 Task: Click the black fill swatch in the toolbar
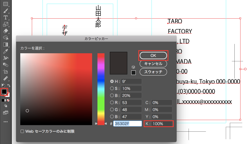tap(4, 92)
